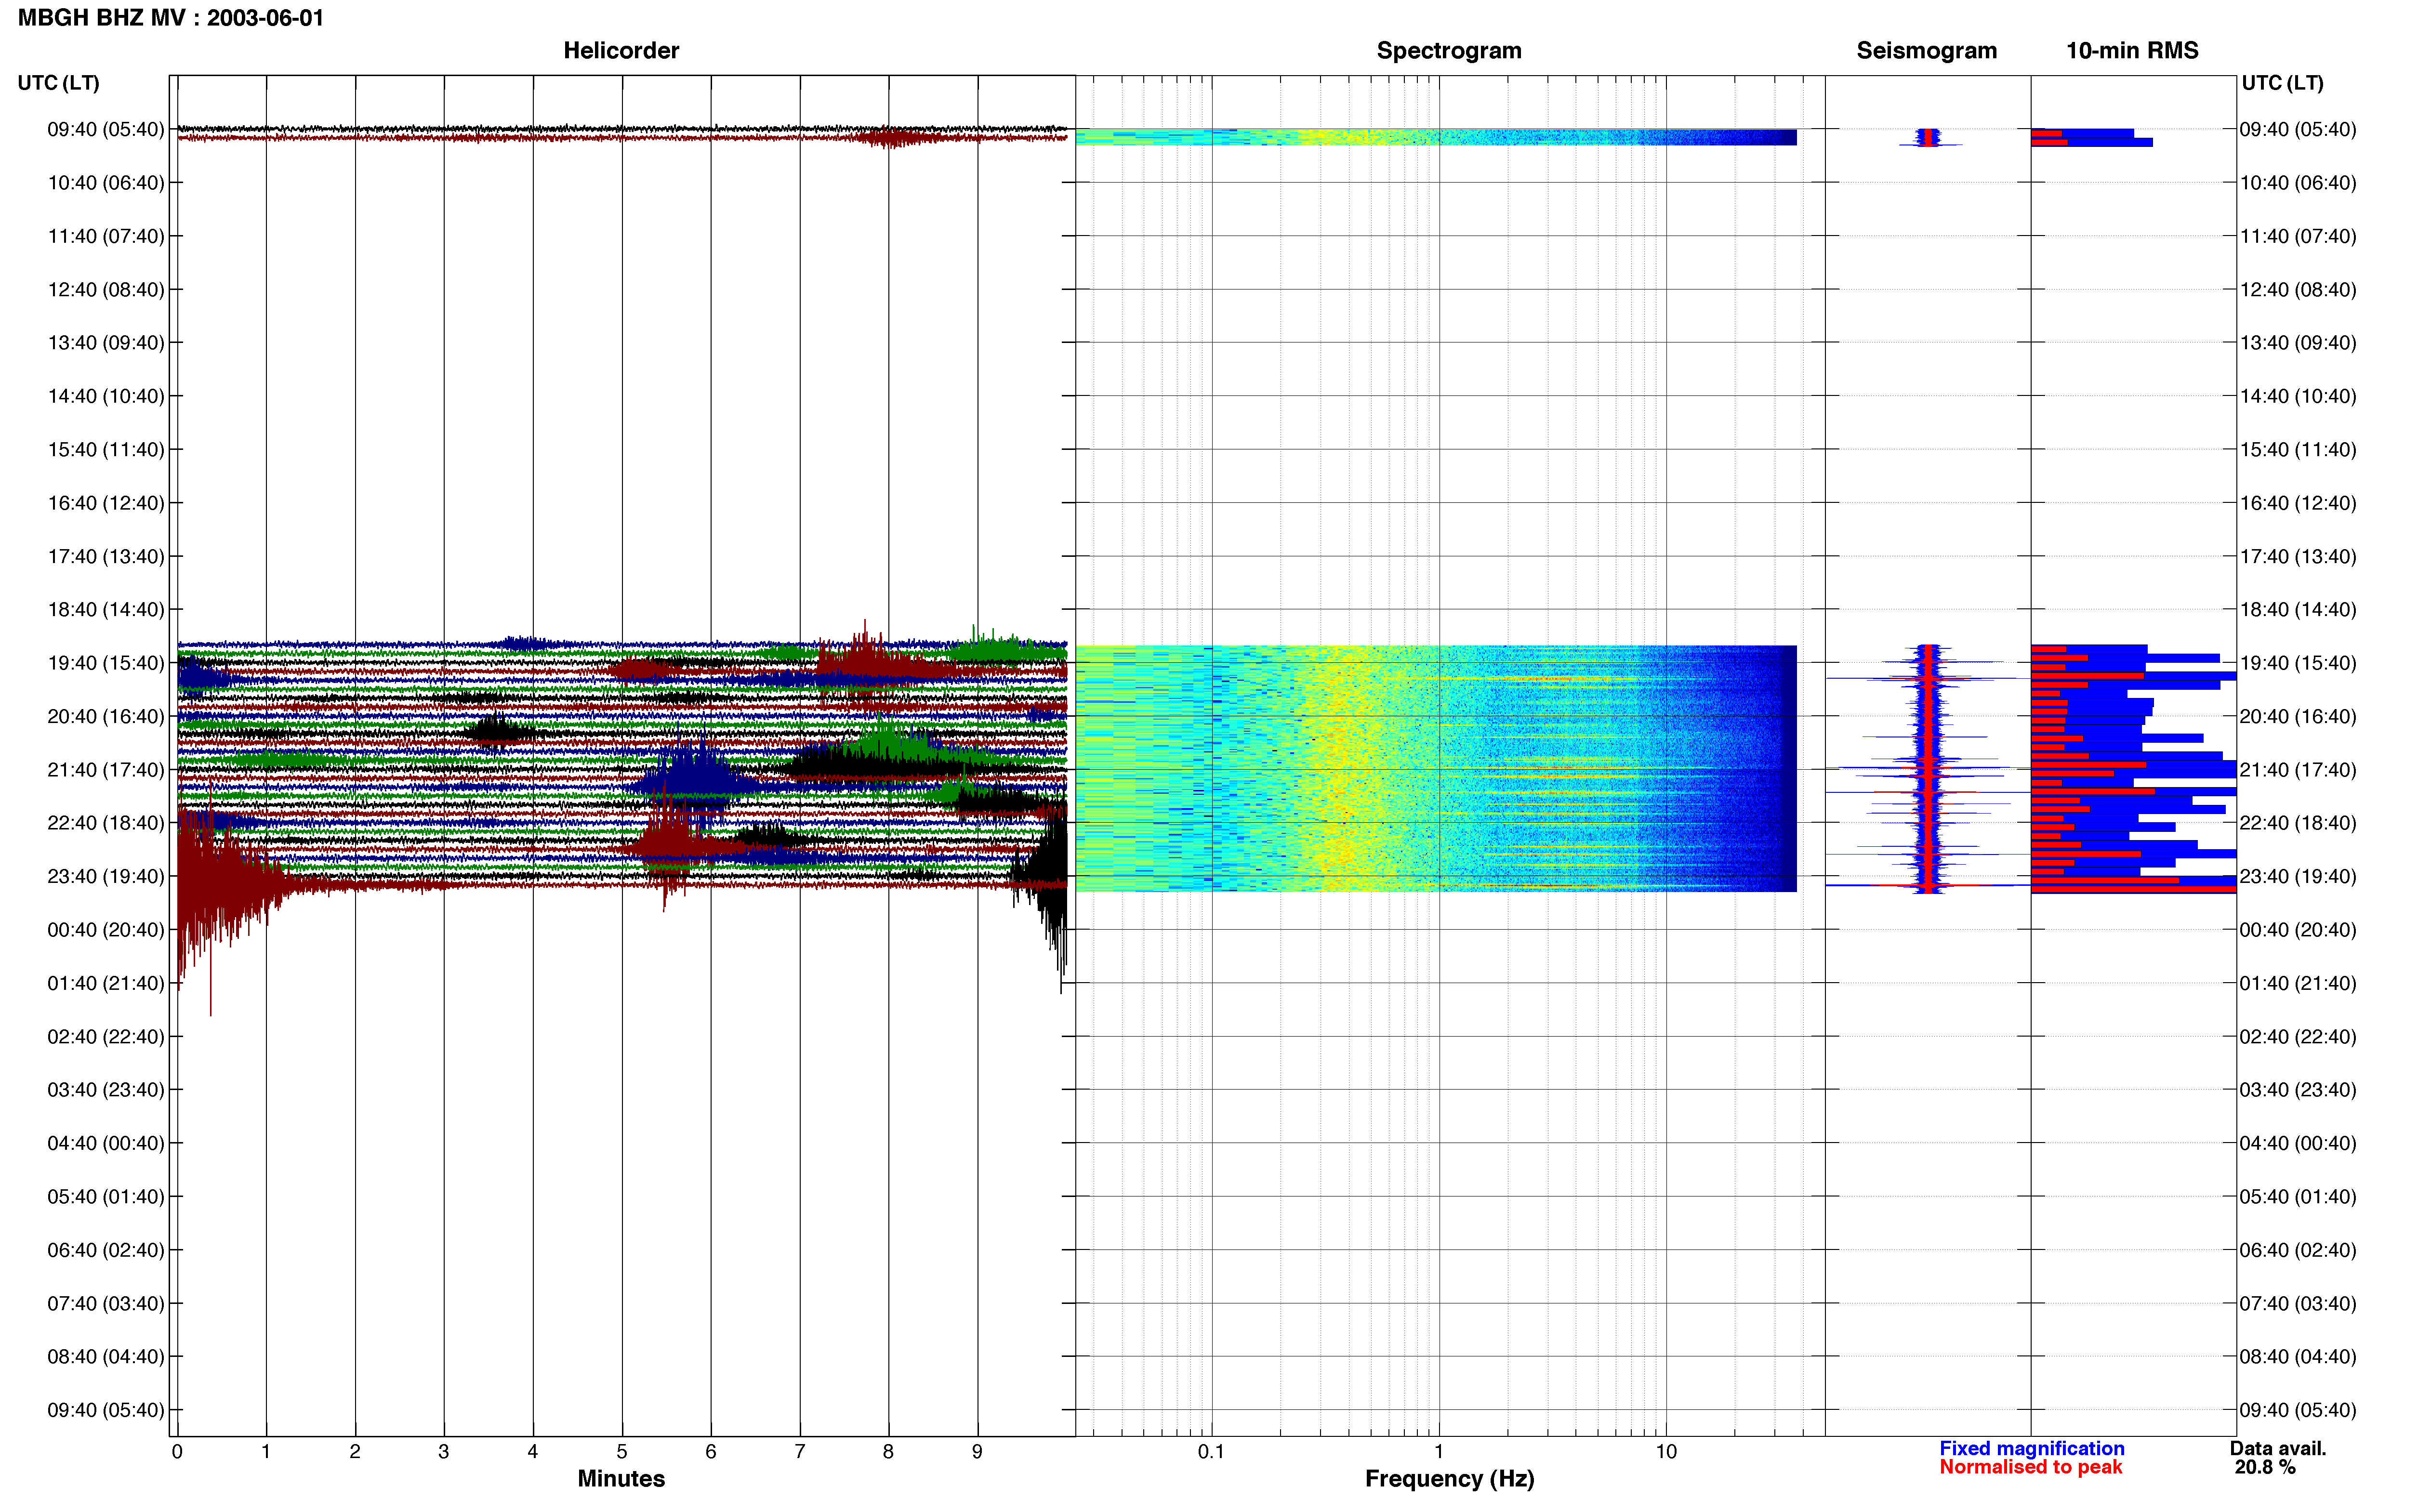Click the 'Normalised to peak' legend text

coord(2030,1467)
